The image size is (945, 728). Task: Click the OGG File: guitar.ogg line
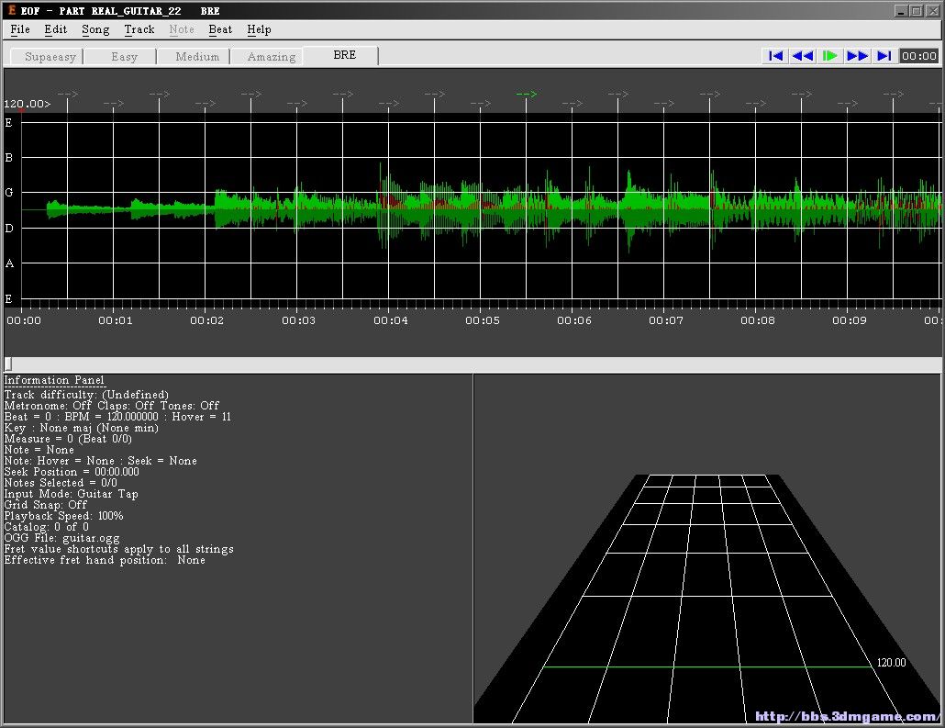point(61,537)
